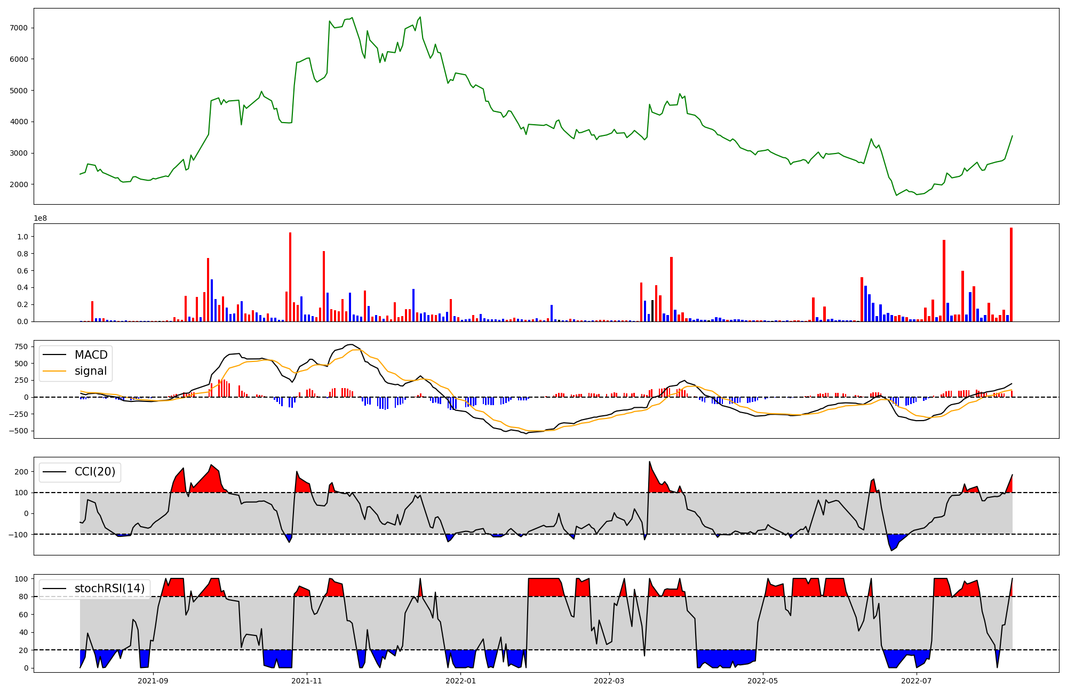Click the MACD legend label
This screenshot has height=693, width=1067.
coord(91,355)
